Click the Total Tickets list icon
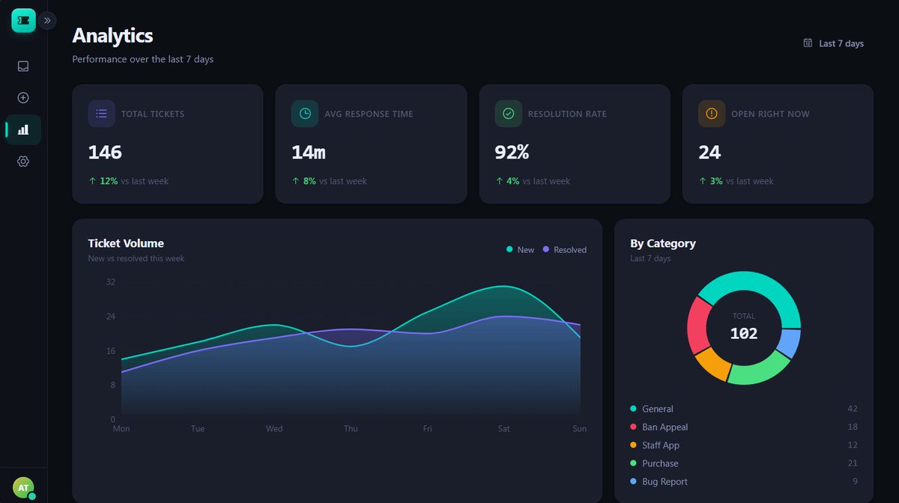The height and width of the screenshot is (503, 899). point(102,114)
